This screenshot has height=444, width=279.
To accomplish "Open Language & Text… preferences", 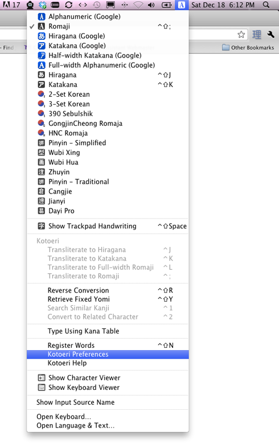I will pos(108,426).
